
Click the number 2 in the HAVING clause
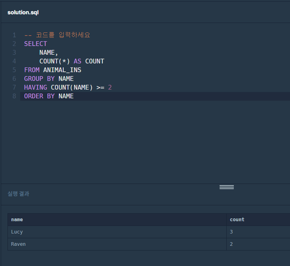tap(110, 87)
